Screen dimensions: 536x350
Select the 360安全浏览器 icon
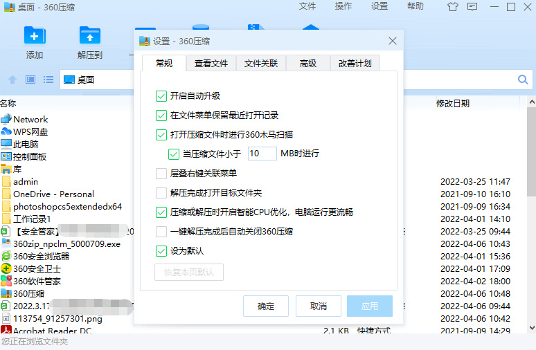click(x=6, y=256)
